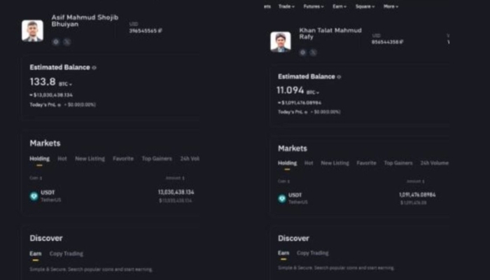Click the round badge icon under Khan Talat's name
Screen dimensions: 490x280
303,50
